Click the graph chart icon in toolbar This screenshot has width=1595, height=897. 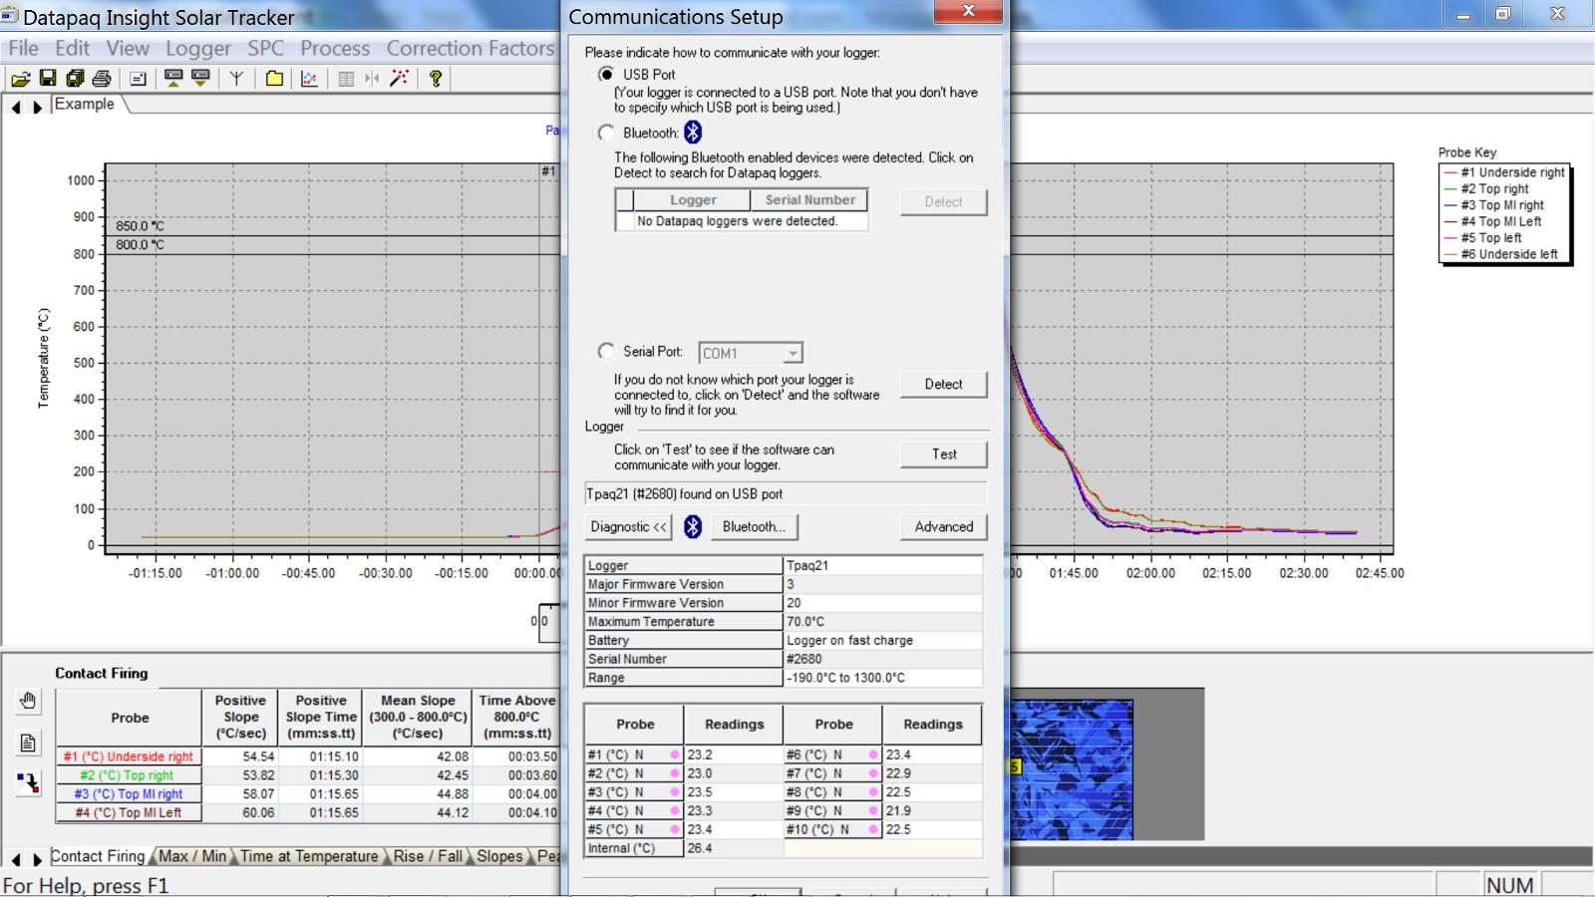click(309, 79)
